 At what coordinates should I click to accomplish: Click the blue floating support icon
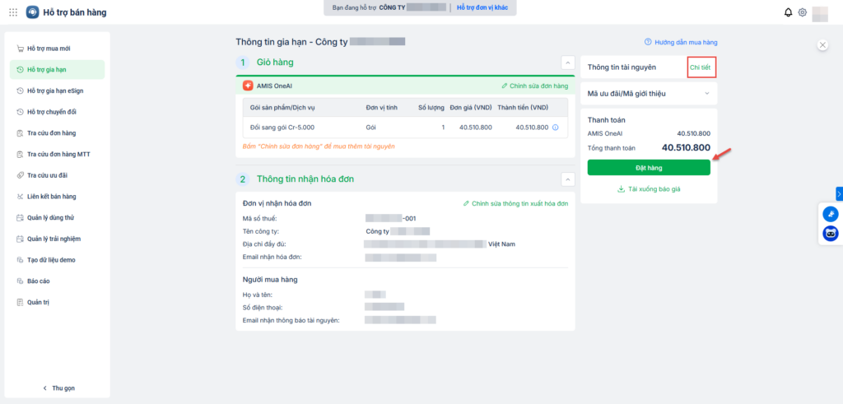coord(831,214)
